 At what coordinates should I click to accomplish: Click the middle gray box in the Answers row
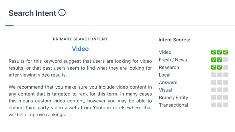coord(220,82)
